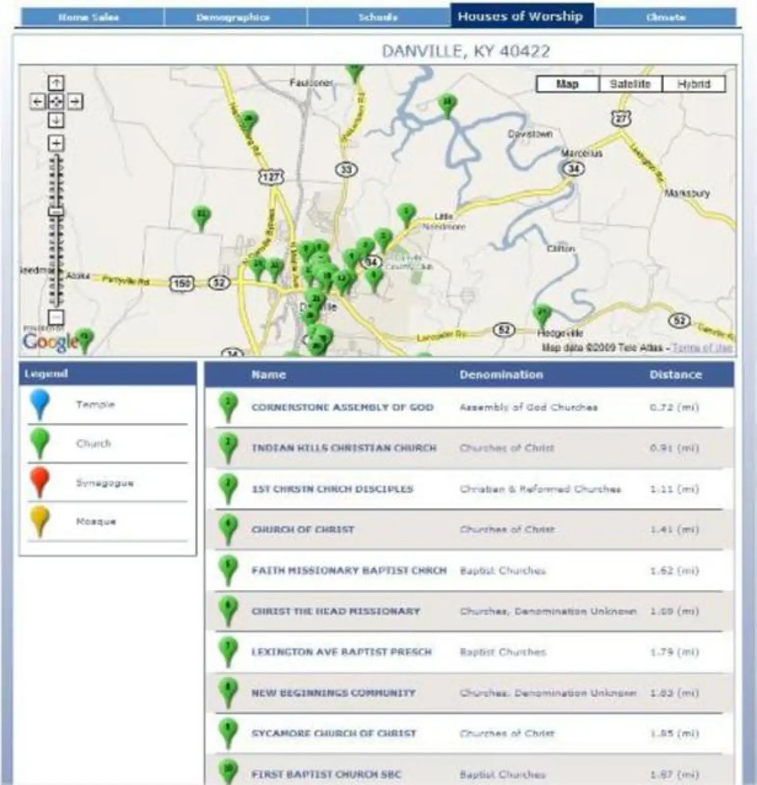The width and height of the screenshot is (757, 785).
Task: Recenter the map with center pan button
Action: coord(56,102)
